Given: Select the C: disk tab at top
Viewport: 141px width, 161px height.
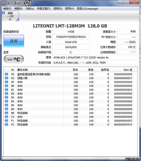Looking at the screenshot, I should coord(10,16).
